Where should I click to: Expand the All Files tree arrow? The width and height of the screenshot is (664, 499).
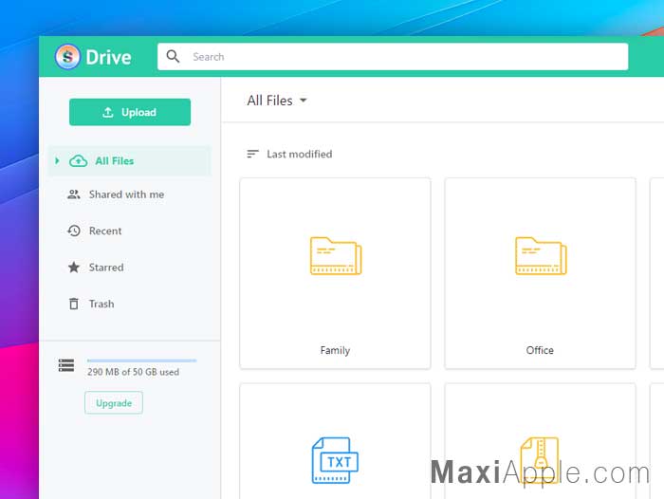click(57, 160)
